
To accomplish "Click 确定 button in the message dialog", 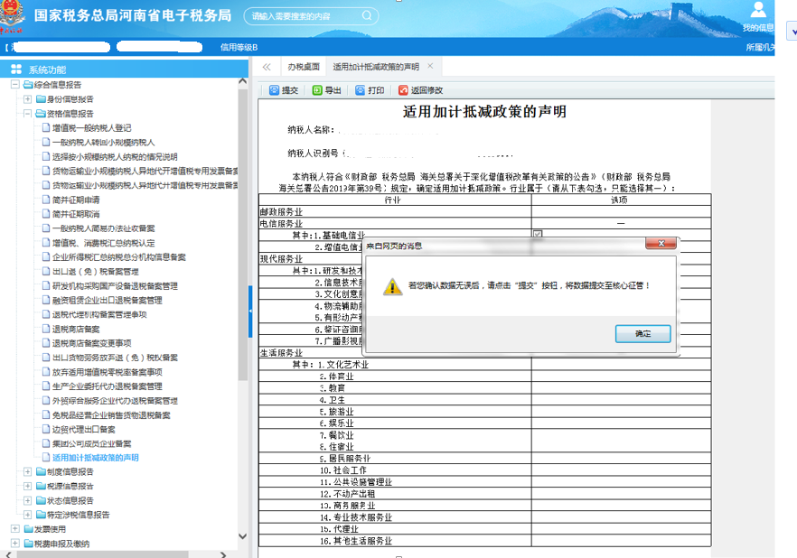I will pos(642,334).
